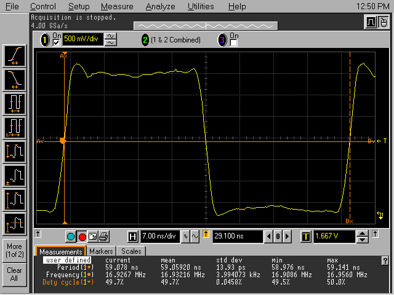
Task: Click the expanded timebase waveform button
Action: [x=195, y=237]
